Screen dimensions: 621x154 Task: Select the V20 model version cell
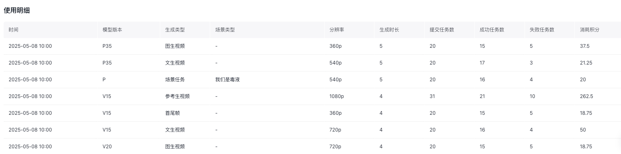pyautogui.click(x=107, y=147)
